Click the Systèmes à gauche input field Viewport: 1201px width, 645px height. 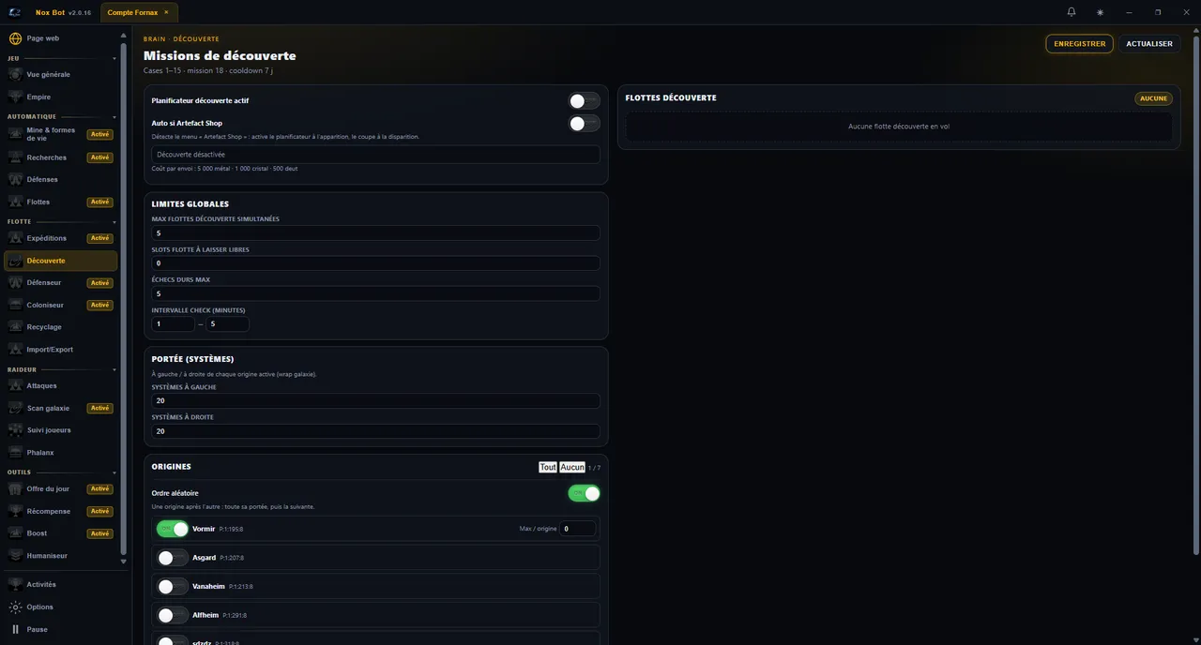pos(375,400)
